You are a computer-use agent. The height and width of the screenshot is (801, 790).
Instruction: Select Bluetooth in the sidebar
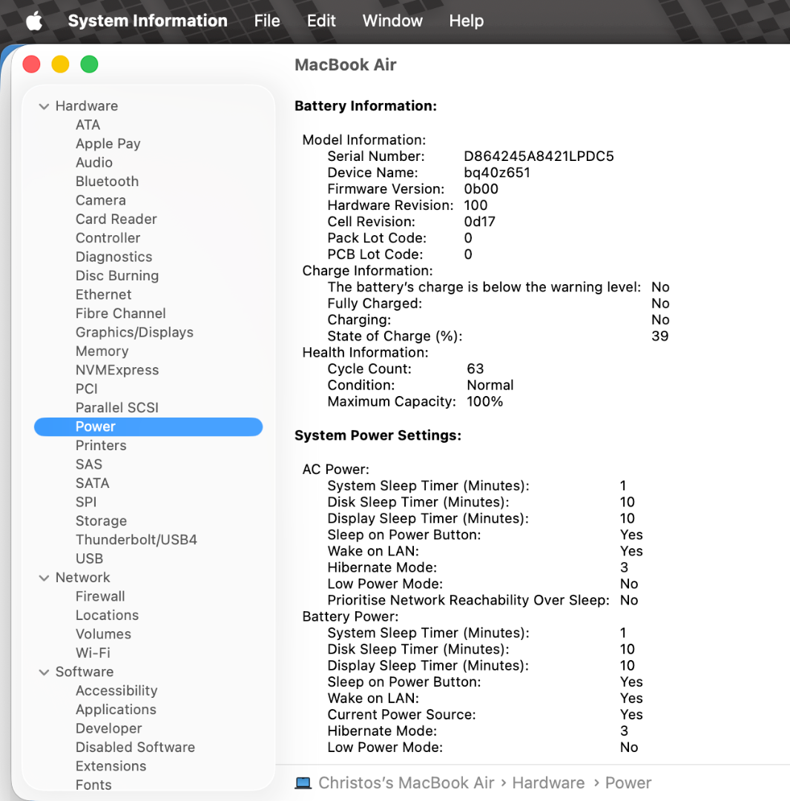click(x=108, y=182)
